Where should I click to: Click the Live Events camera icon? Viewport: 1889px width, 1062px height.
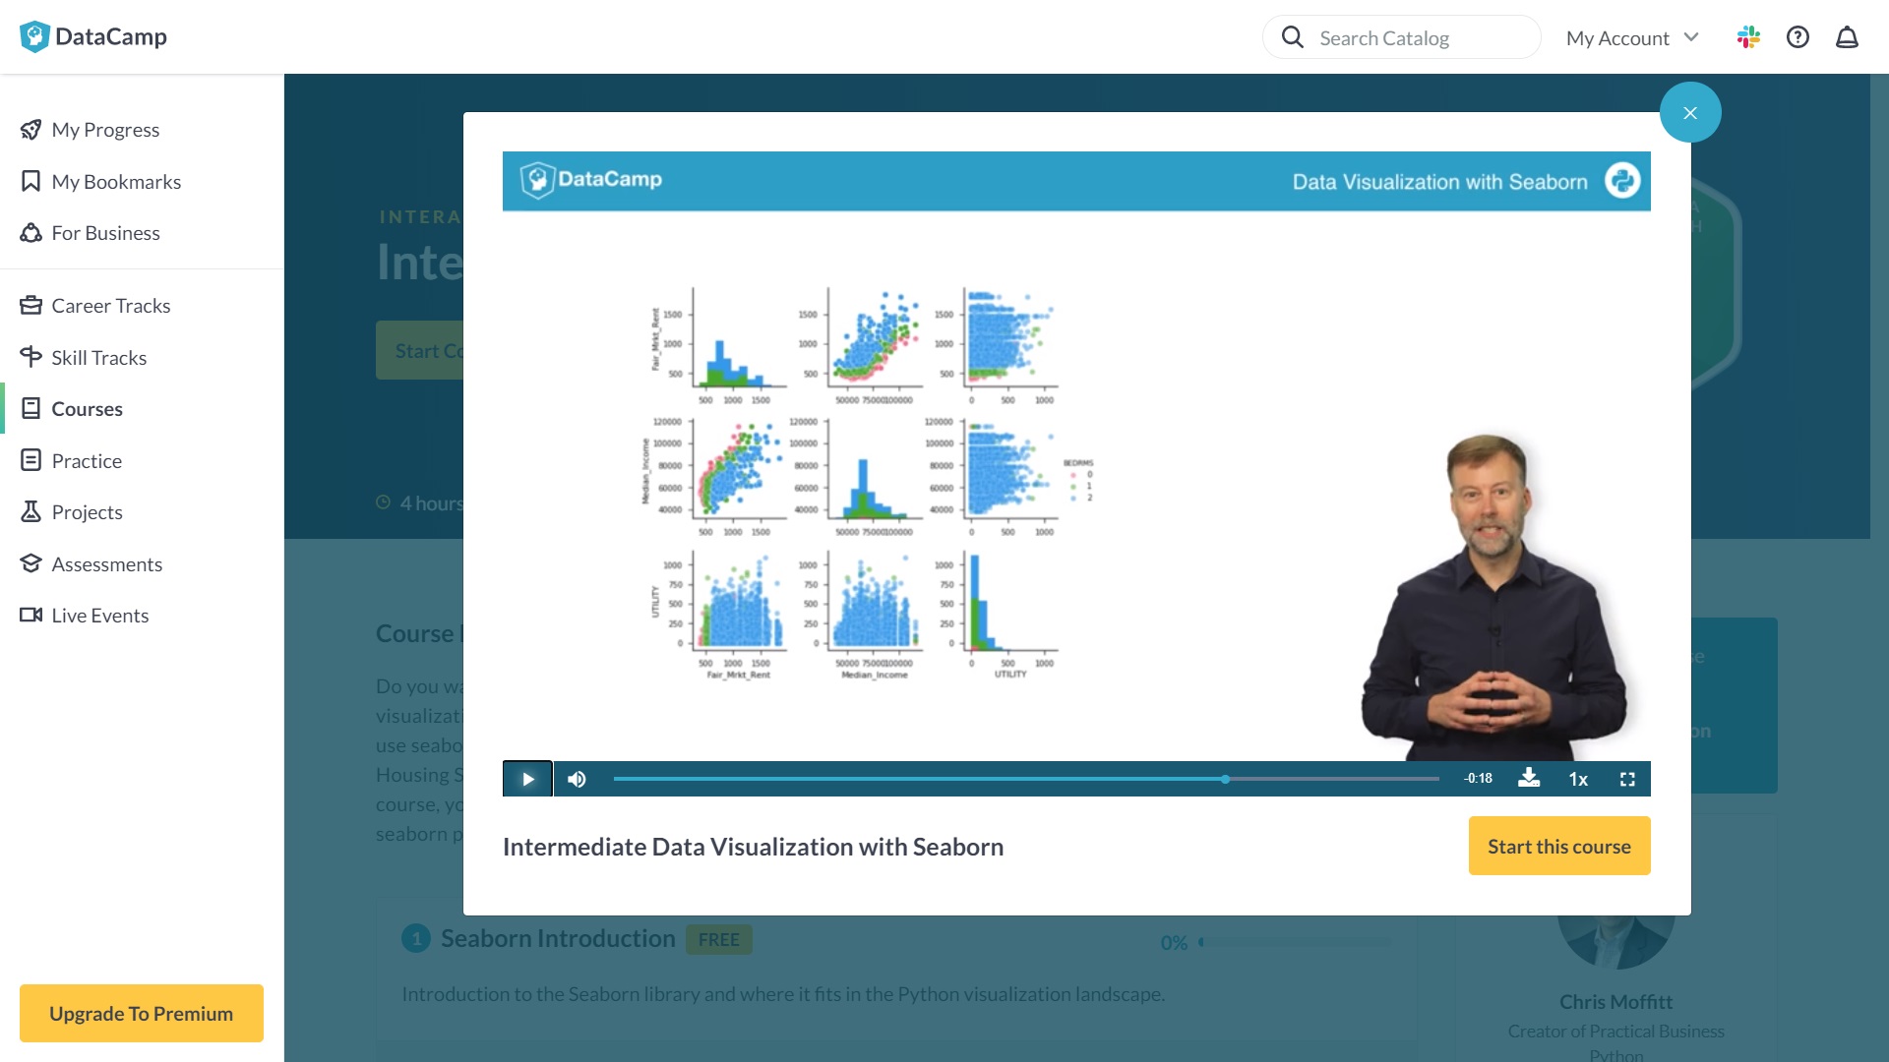click(30, 615)
